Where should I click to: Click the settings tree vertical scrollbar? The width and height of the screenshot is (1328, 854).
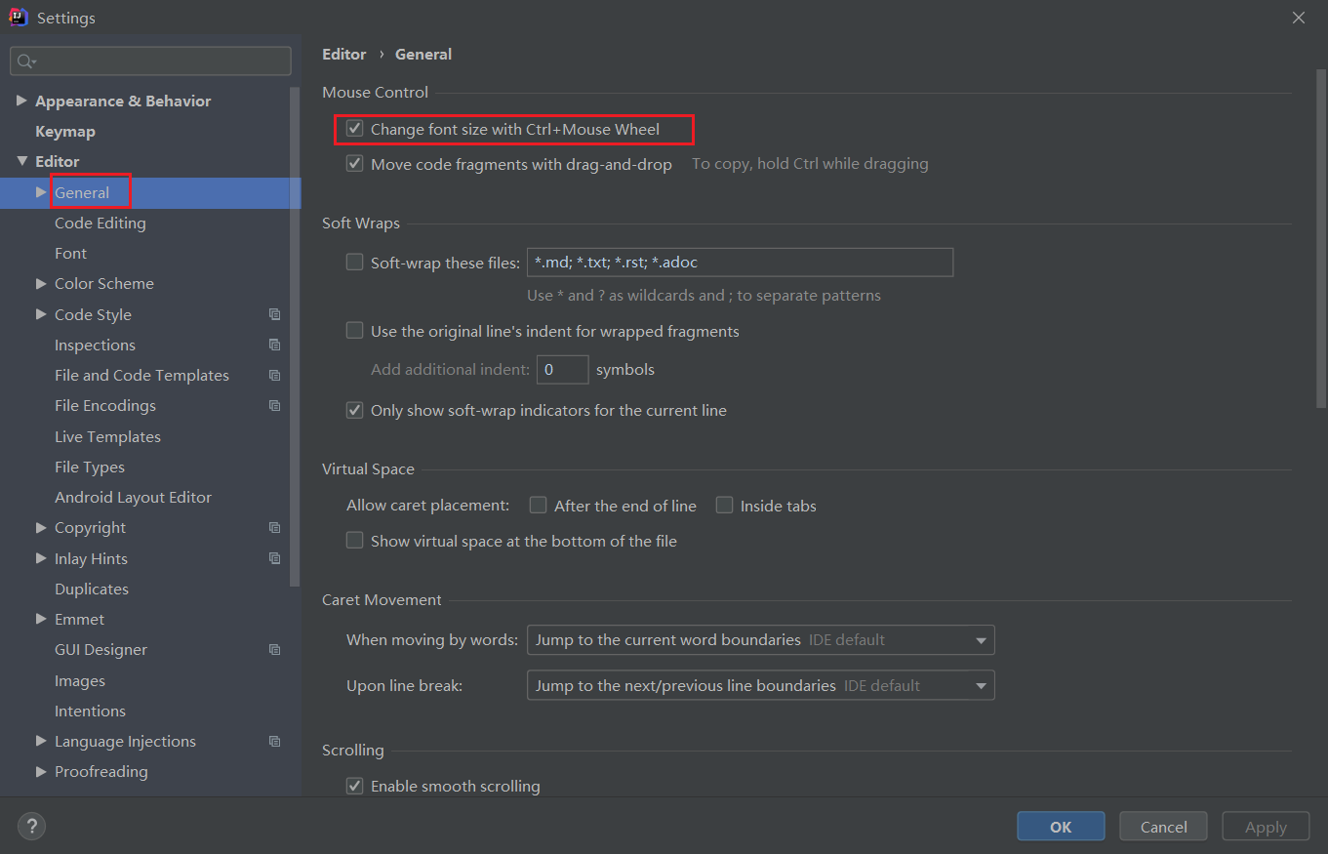(x=296, y=337)
